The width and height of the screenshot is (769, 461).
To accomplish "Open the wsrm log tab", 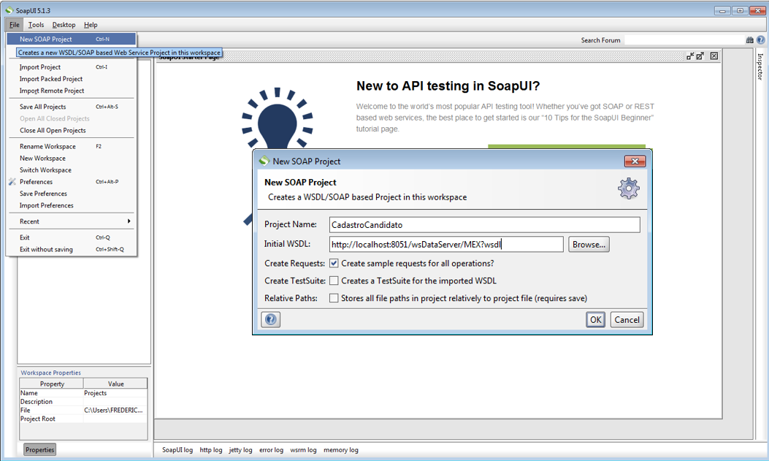I will click(x=303, y=450).
